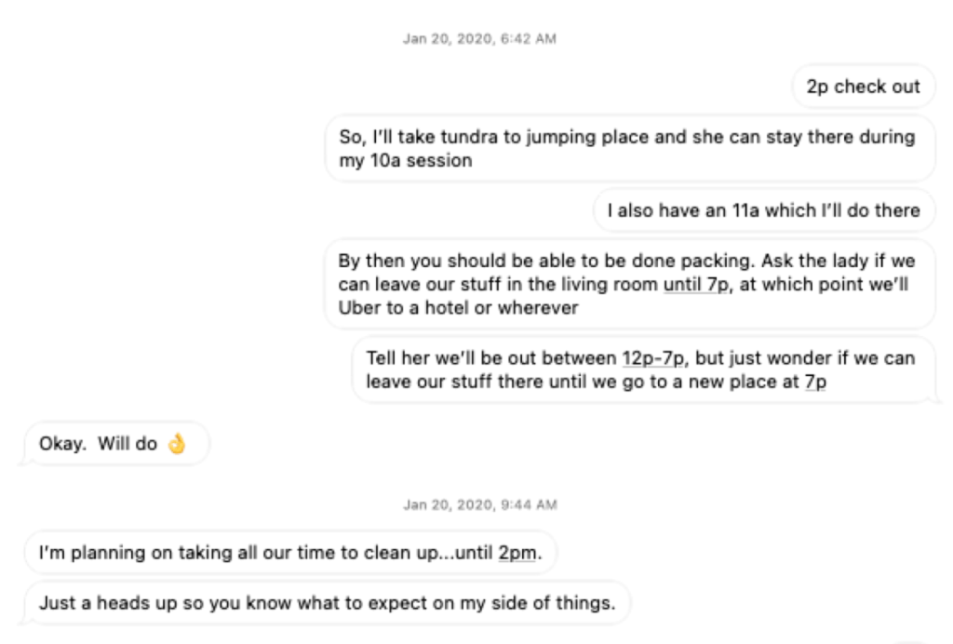Click the "Just a heads up" message

[x=327, y=603]
